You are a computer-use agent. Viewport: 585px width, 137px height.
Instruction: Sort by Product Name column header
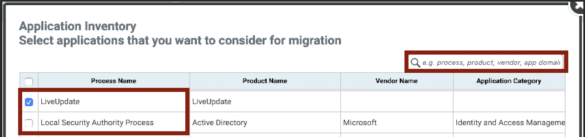pyautogui.click(x=265, y=81)
